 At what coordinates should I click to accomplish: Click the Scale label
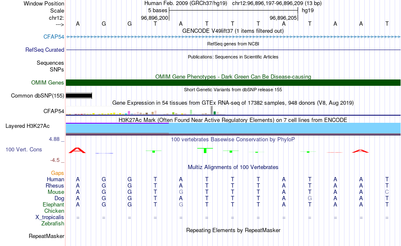coord(57,11)
